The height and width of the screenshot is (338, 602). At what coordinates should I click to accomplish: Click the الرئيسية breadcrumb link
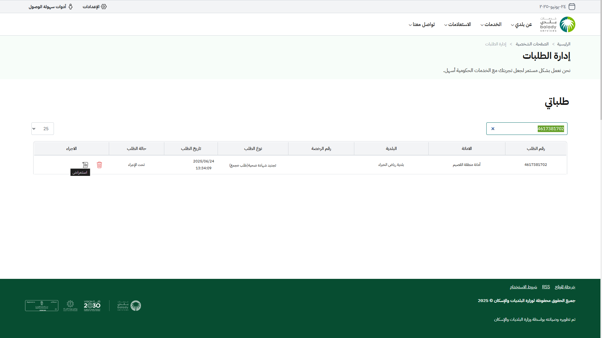(x=563, y=44)
